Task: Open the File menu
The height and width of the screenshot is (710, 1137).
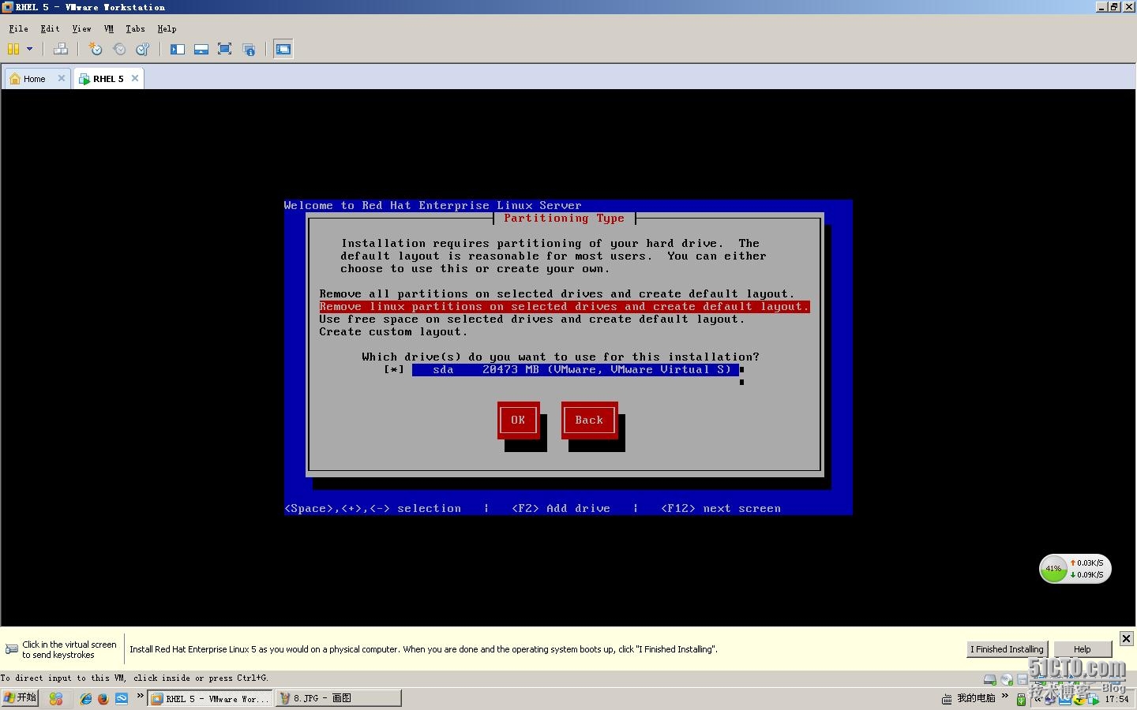Action: pos(18,28)
